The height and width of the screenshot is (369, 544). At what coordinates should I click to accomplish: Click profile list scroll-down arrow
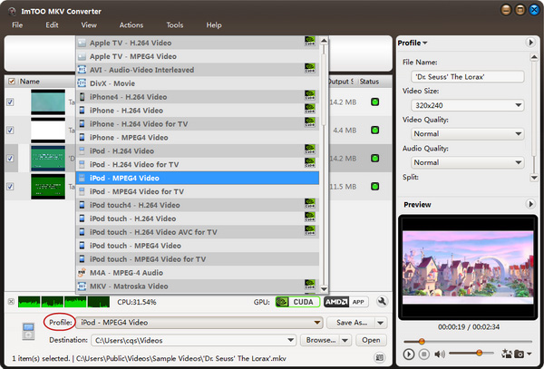click(x=324, y=288)
